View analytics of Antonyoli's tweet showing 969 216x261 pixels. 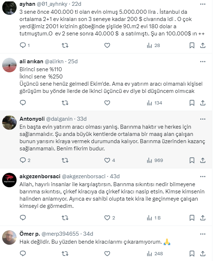coord(155,160)
